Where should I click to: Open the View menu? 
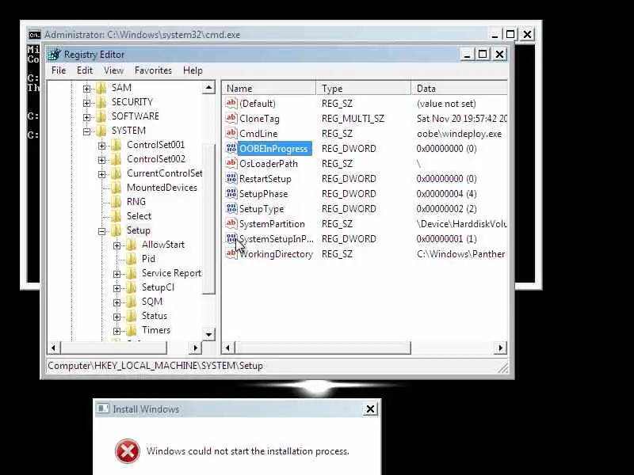(x=113, y=70)
